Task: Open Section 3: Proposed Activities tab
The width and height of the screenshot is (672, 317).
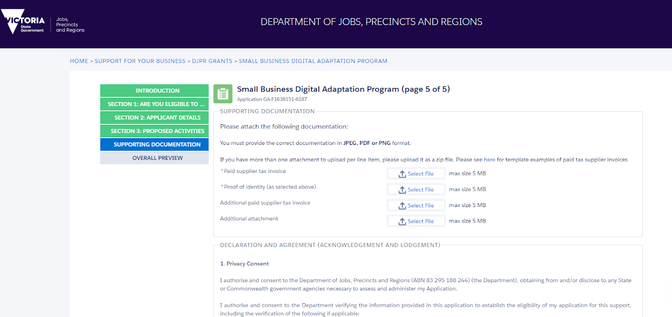Action: [155, 131]
